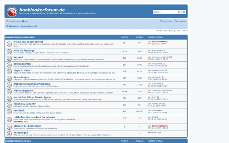229x143 pixels.
Task: Open user Montgomery in Zahlungsarten row
Action: tap(157, 64)
